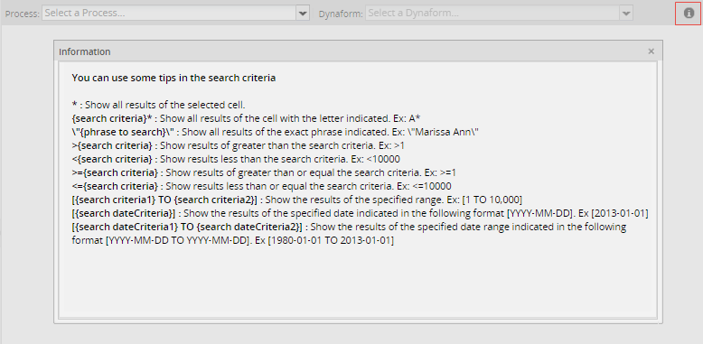Click the less-than-or-equal tip with example <=10000
Screen dimensions: 703x344
[261, 186]
